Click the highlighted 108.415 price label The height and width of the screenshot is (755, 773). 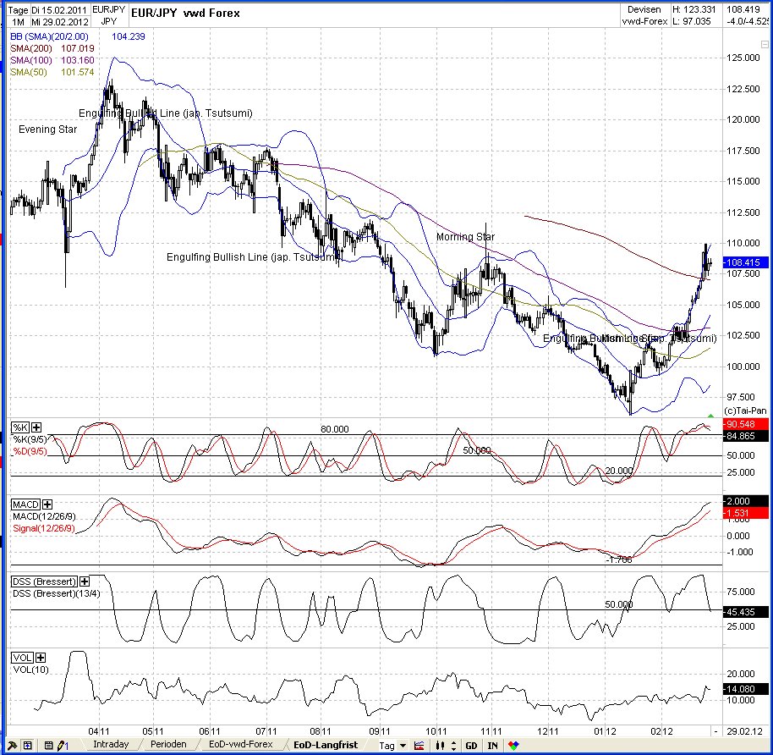743,263
